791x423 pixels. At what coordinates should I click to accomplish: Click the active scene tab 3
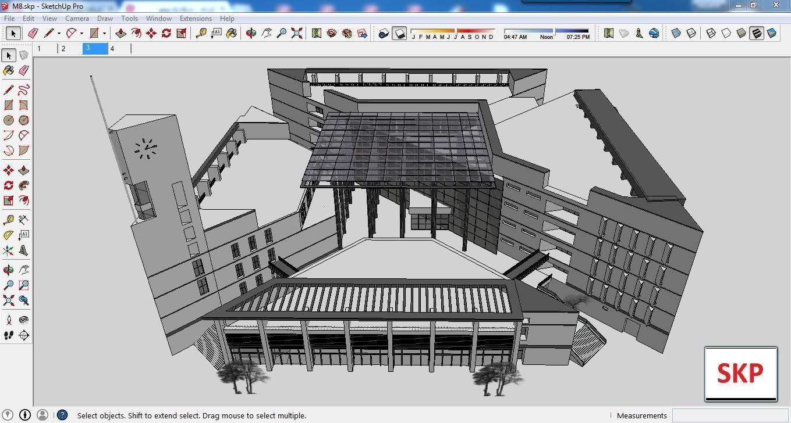95,49
